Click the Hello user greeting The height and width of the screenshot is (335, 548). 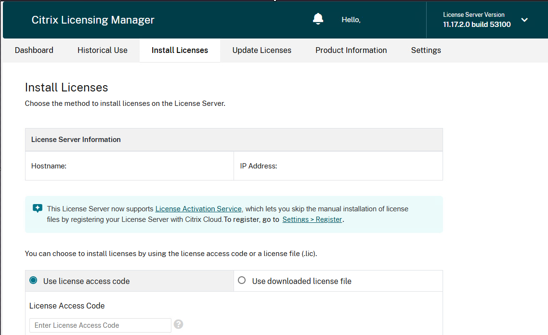click(351, 20)
